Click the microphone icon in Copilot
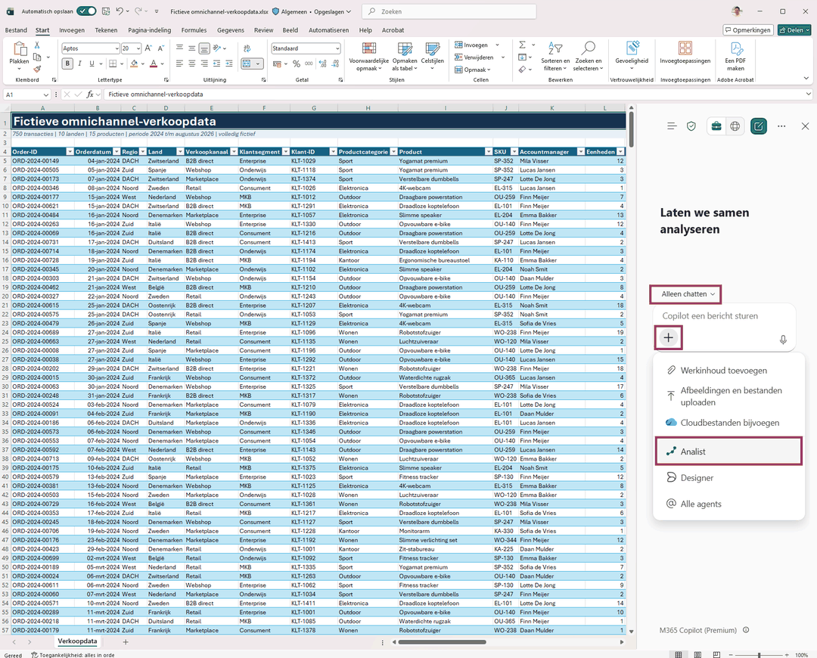Screen dimensions: 817x658 [x=783, y=340]
